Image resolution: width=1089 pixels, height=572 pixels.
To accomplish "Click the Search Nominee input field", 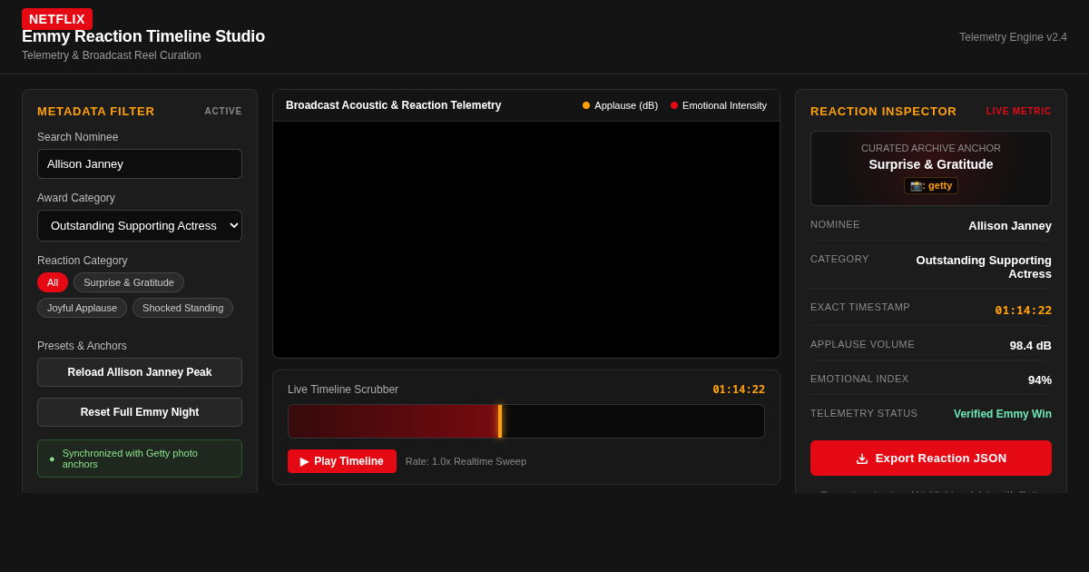I will pyautogui.click(x=140, y=164).
